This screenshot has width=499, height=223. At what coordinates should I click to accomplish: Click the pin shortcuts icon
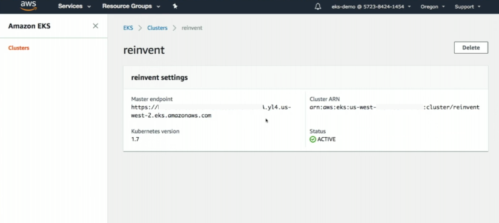[175, 7]
